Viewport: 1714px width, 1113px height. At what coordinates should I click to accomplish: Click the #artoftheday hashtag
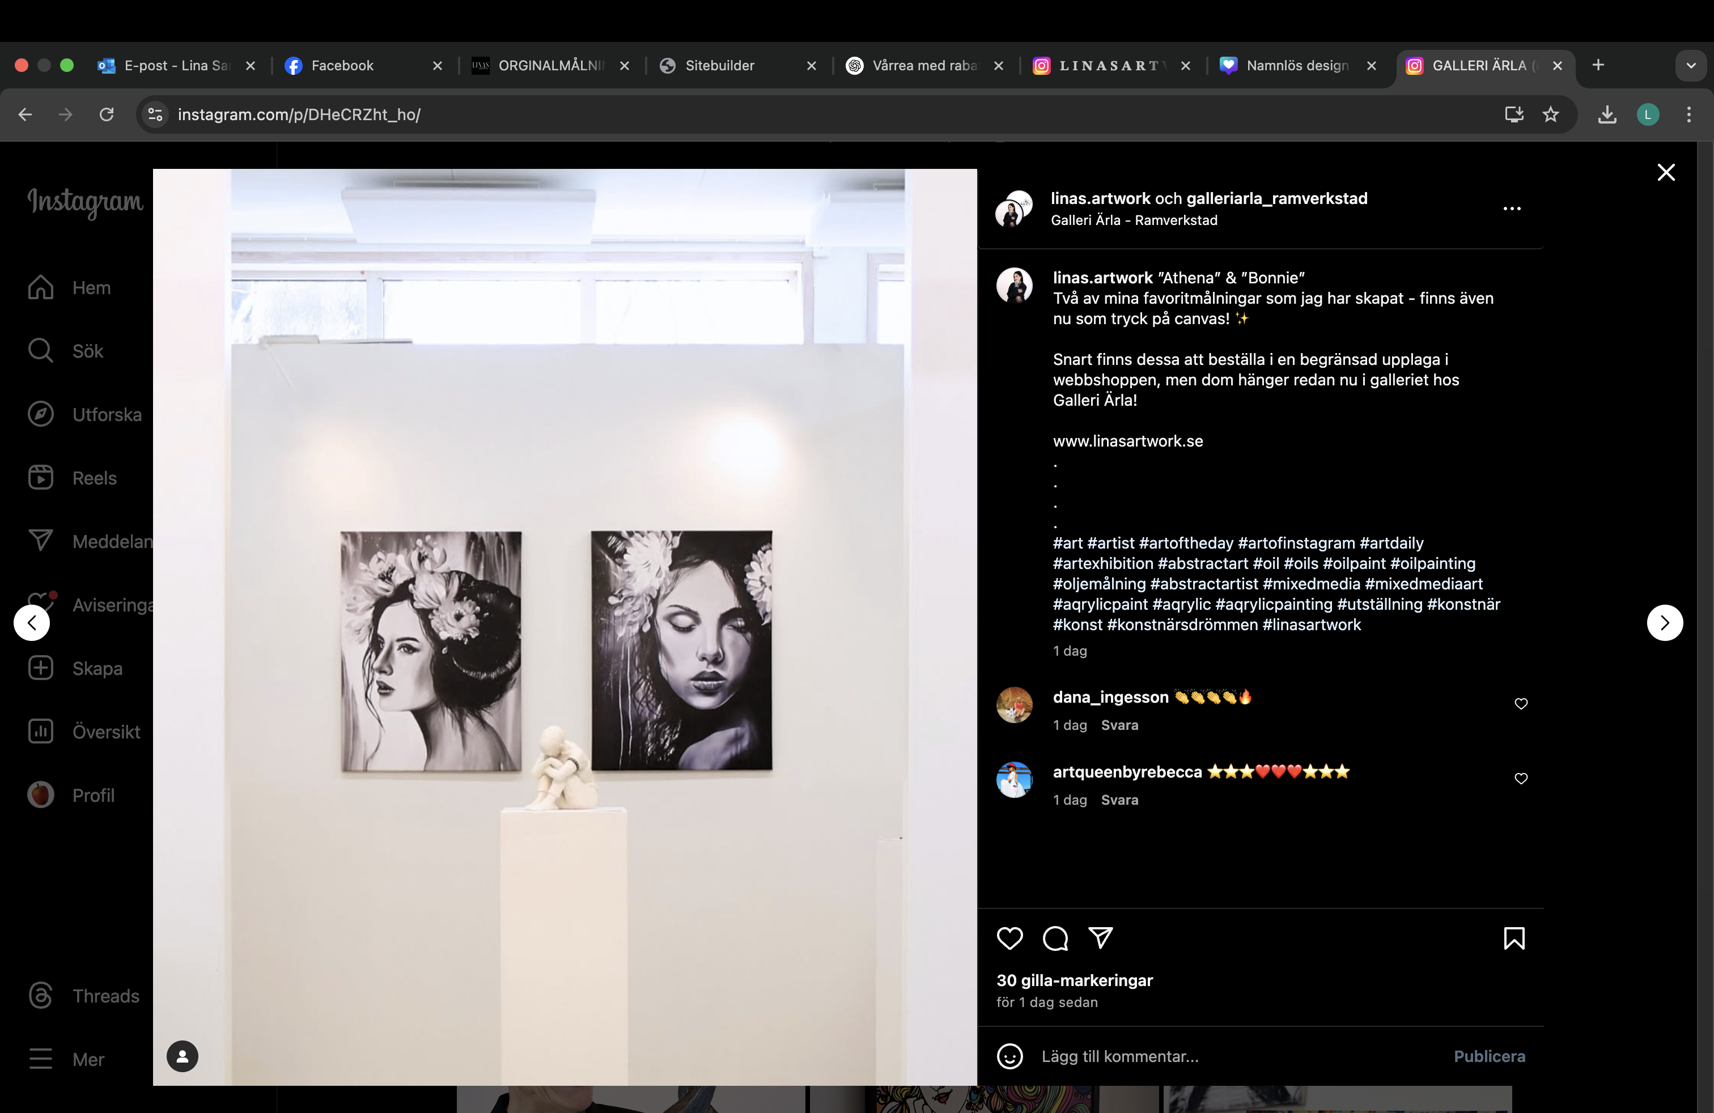(1185, 543)
